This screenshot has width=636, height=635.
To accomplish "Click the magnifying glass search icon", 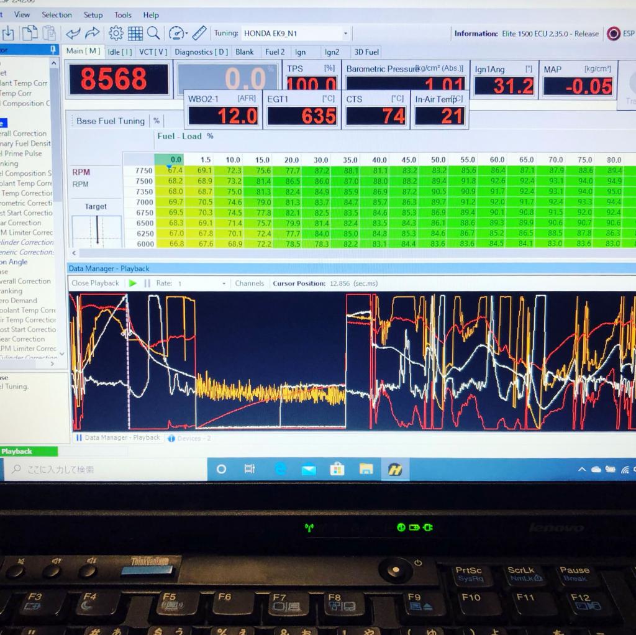I will coord(153,33).
